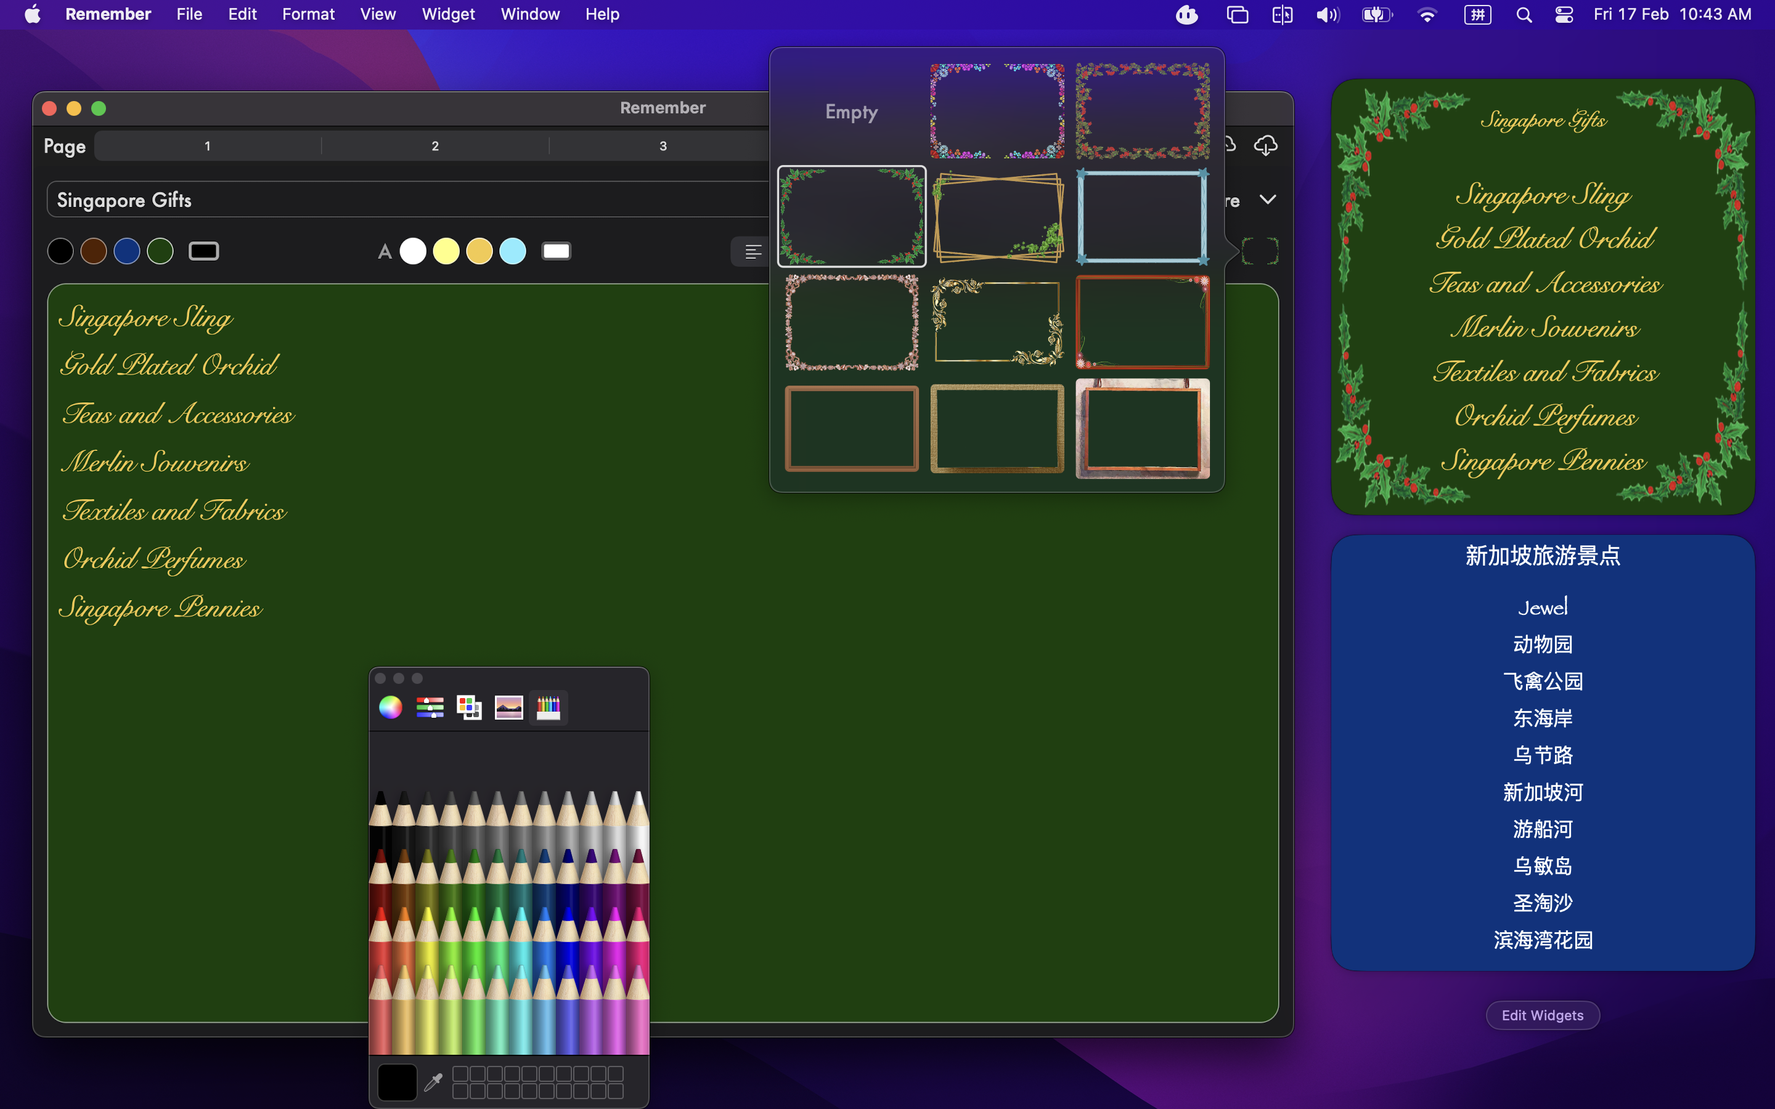Viewport: 1775px width, 1109px height.
Task: Click the cloud download icon
Action: click(x=1265, y=145)
